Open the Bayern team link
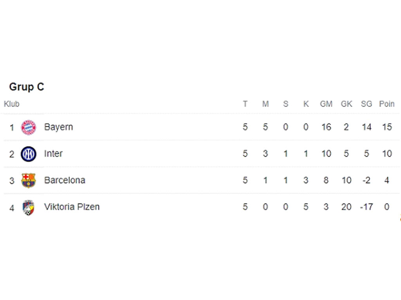Screen dimensions: 401x300 pos(58,127)
